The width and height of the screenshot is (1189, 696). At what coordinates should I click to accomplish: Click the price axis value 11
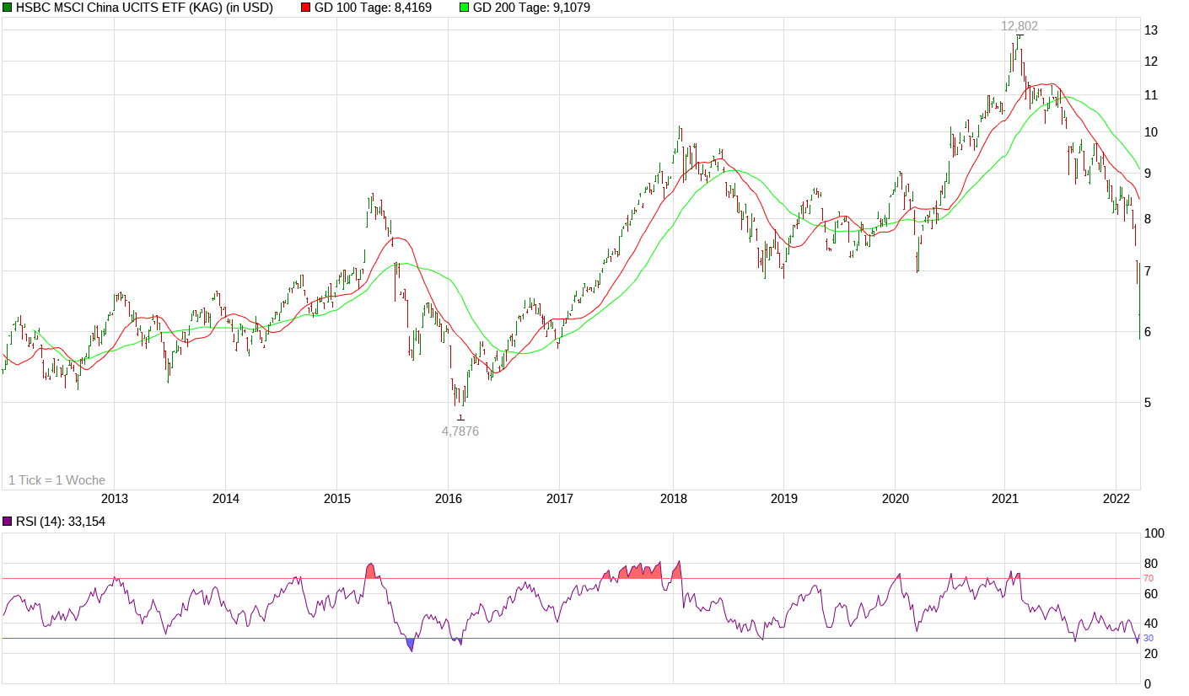click(1150, 95)
